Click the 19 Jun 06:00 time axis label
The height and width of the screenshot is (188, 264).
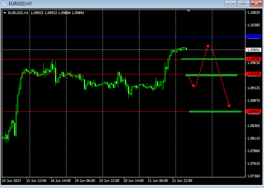[x=85, y=180]
